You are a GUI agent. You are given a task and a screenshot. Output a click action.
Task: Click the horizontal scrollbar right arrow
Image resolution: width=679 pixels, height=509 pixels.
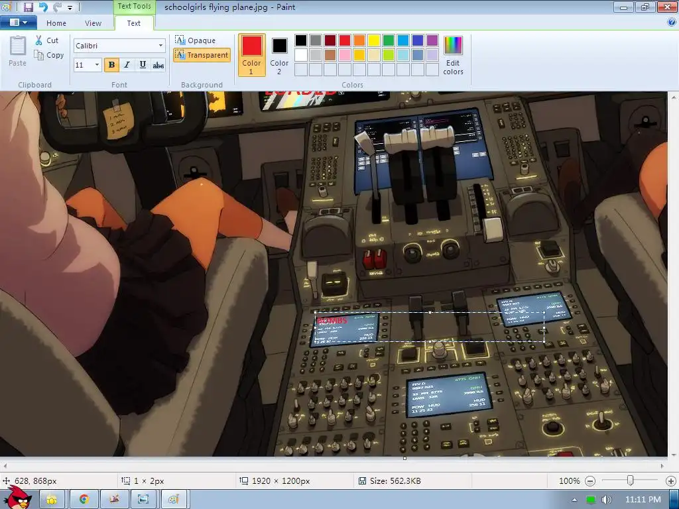click(662, 466)
